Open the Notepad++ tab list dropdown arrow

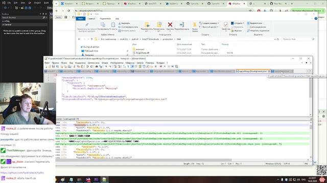coord(307,63)
